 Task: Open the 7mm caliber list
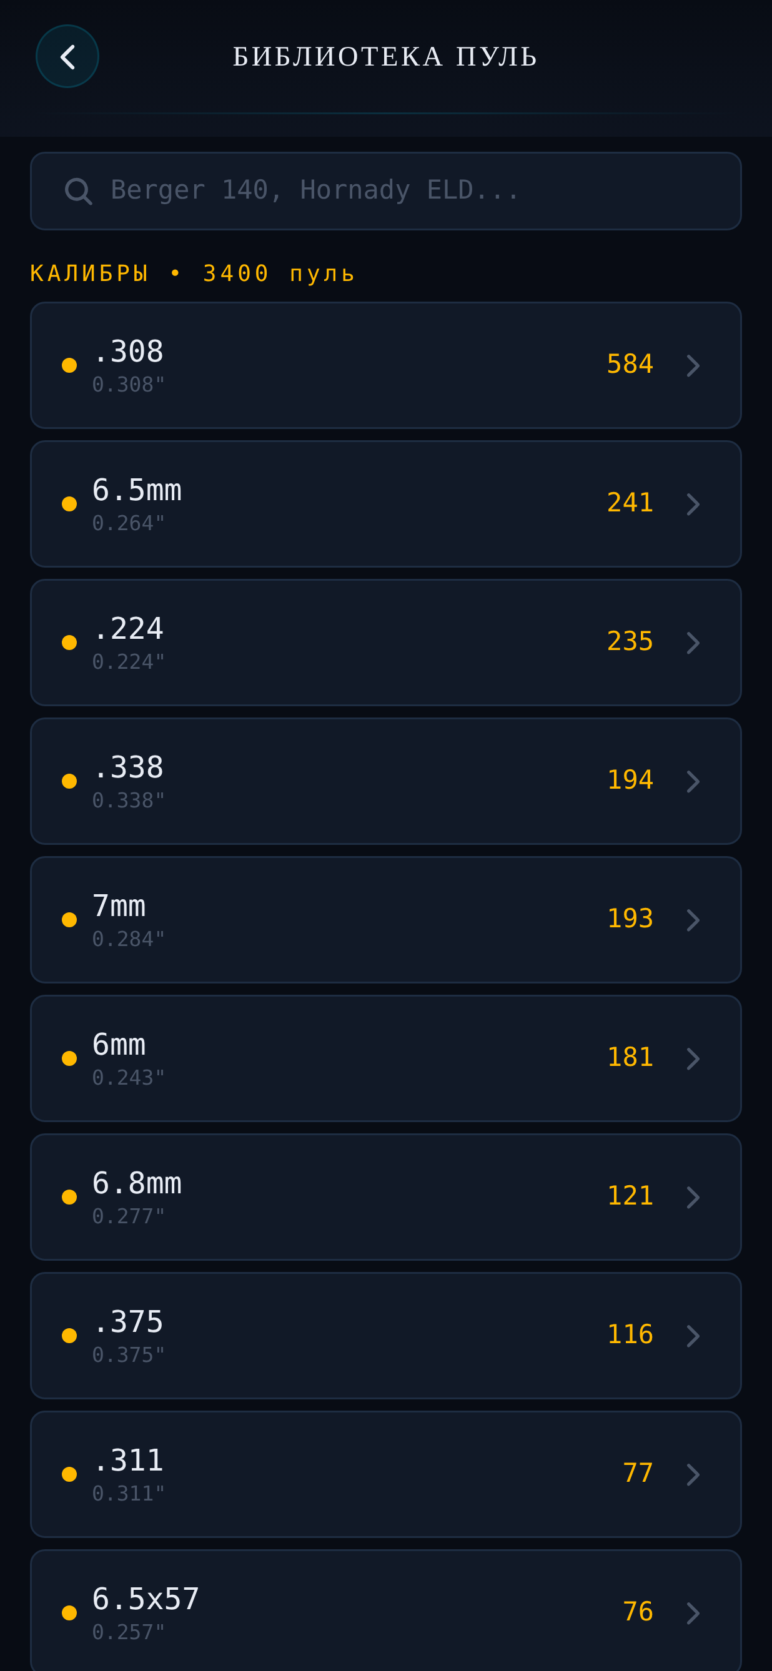pos(386,920)
